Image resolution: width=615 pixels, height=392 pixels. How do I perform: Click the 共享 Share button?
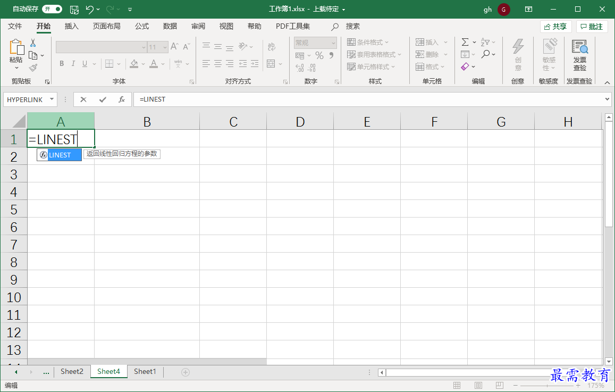[x=556, y=27]
